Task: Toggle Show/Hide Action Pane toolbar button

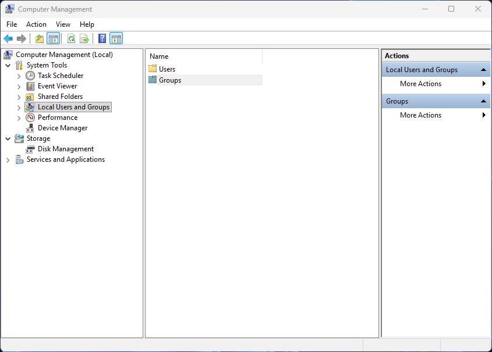Action: coord(116,39)
